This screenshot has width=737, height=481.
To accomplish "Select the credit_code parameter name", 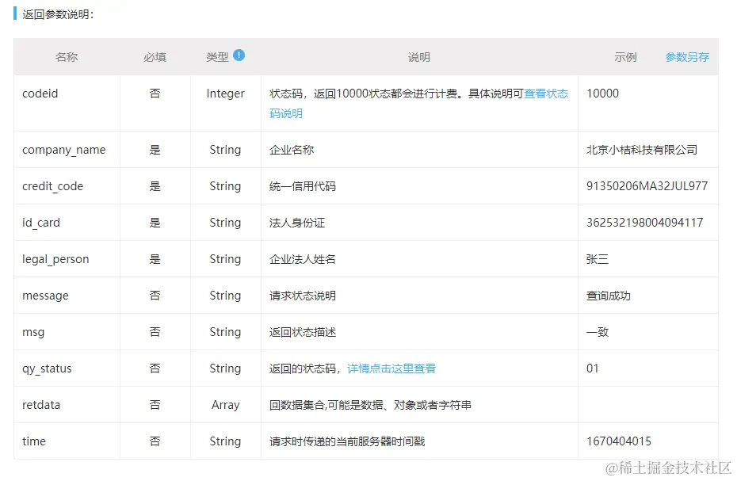I will (52, 187).
